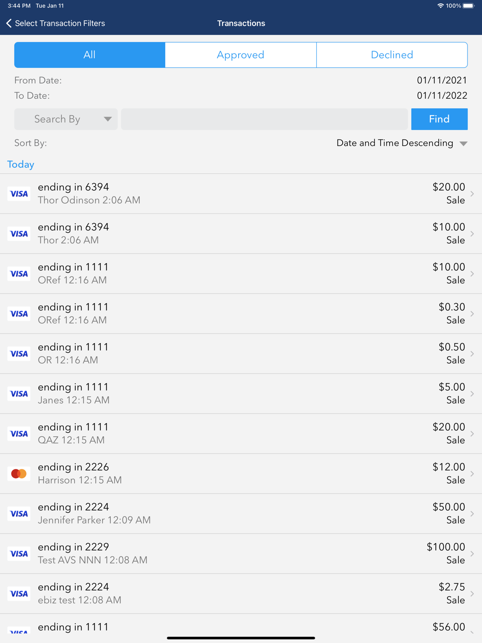Select Jennifer Parker 12:09 AM text
This screenshot has width=482, height=643.
[x=94, y=520]
